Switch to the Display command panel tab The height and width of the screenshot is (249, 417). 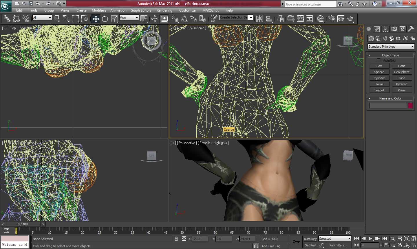[x=402, y=29]
